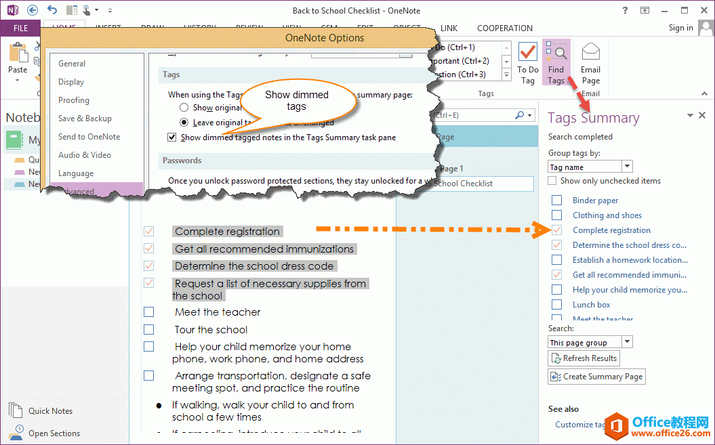Toggle touch/mouse mode icon
715x445 pixels.
87,10
